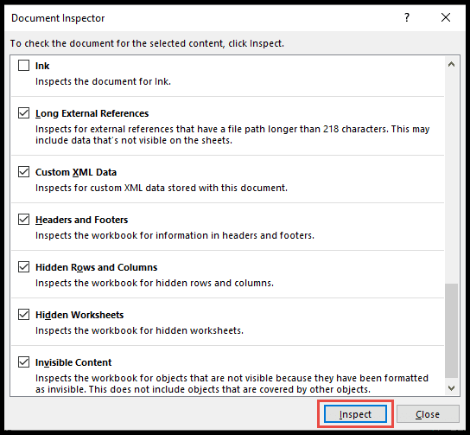Click the 'Hidden Worksheets' heading text
Viewport: 470px width, 435px height.
click(x=79, y=315)
